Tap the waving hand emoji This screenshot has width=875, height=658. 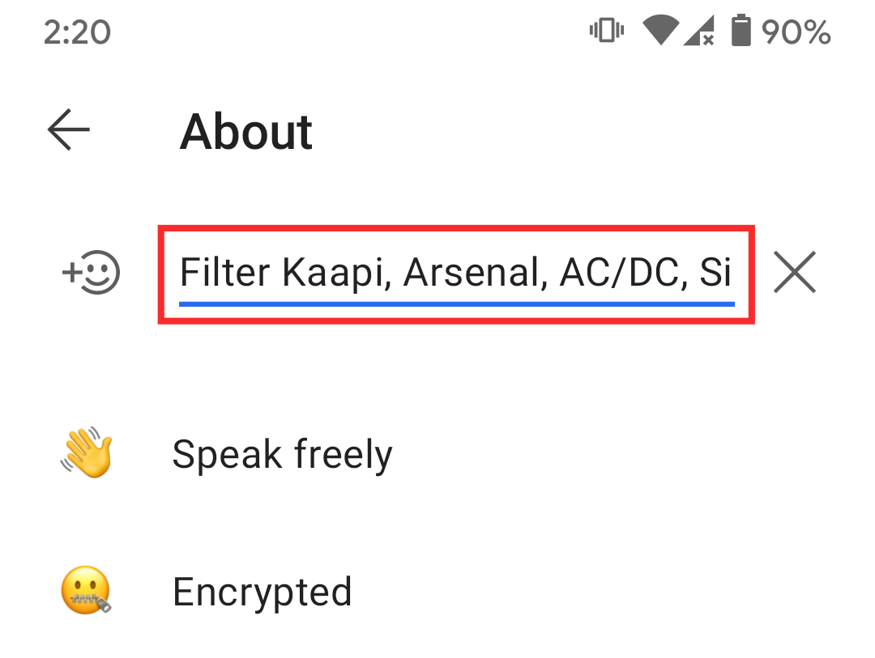tap(87, 454)
